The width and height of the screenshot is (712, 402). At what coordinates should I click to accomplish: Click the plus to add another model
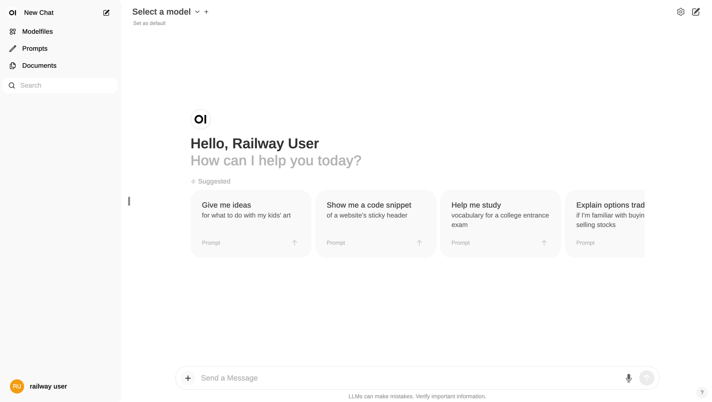pos(206,11)
